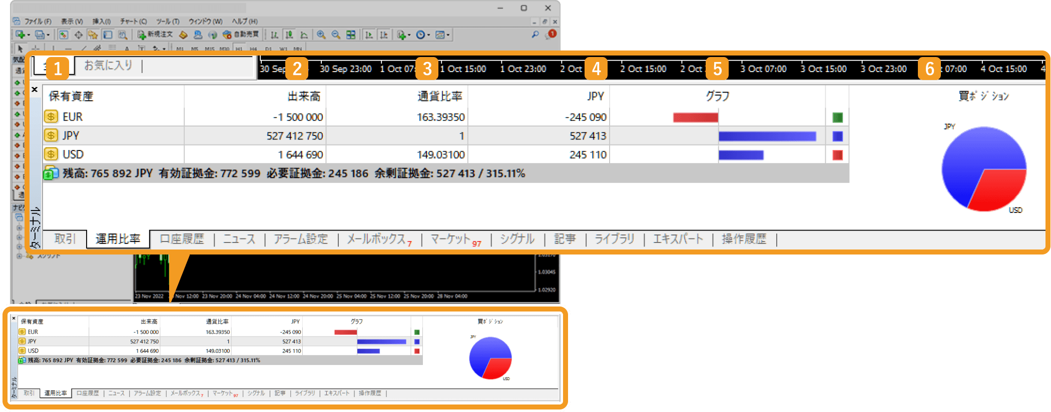Open the tile windows grid icon
Viewport: 1051px width, 412px height.
tap(351, 34)
